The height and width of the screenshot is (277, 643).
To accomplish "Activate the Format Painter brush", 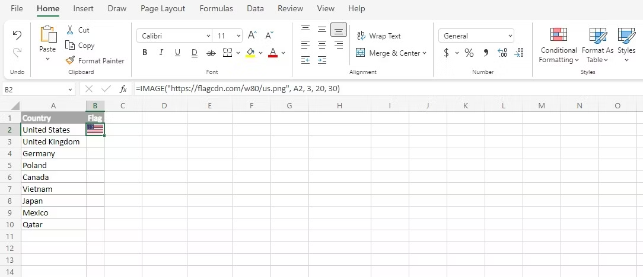I will tap(95, 60).
